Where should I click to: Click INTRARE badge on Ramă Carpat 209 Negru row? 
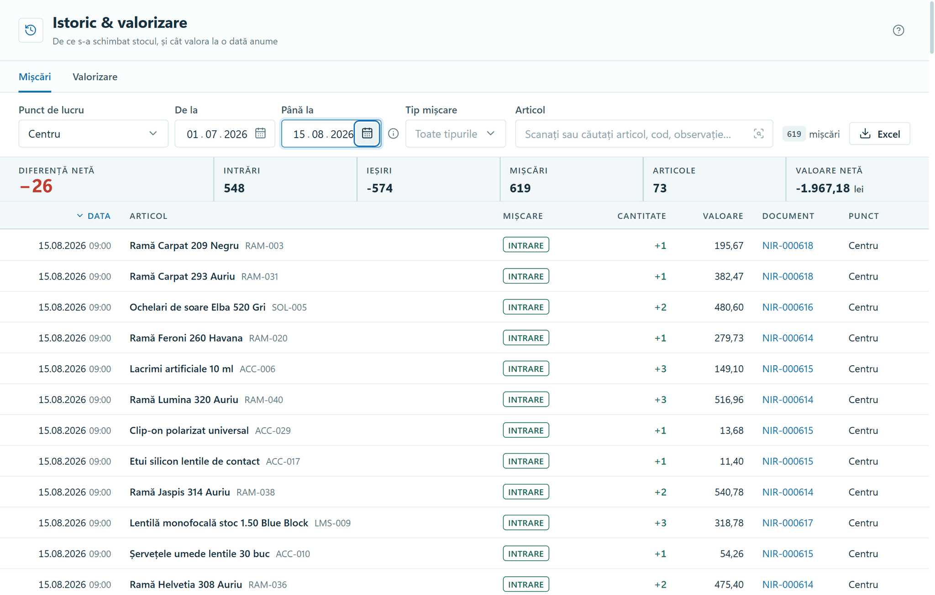[x=525, y=245]
